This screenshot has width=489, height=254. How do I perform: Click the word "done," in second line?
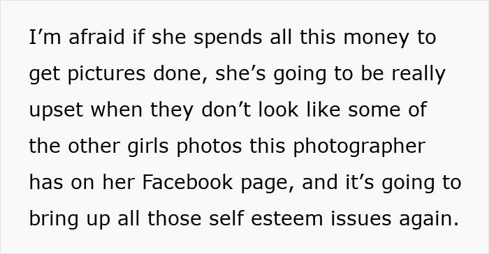coord(180,74)
